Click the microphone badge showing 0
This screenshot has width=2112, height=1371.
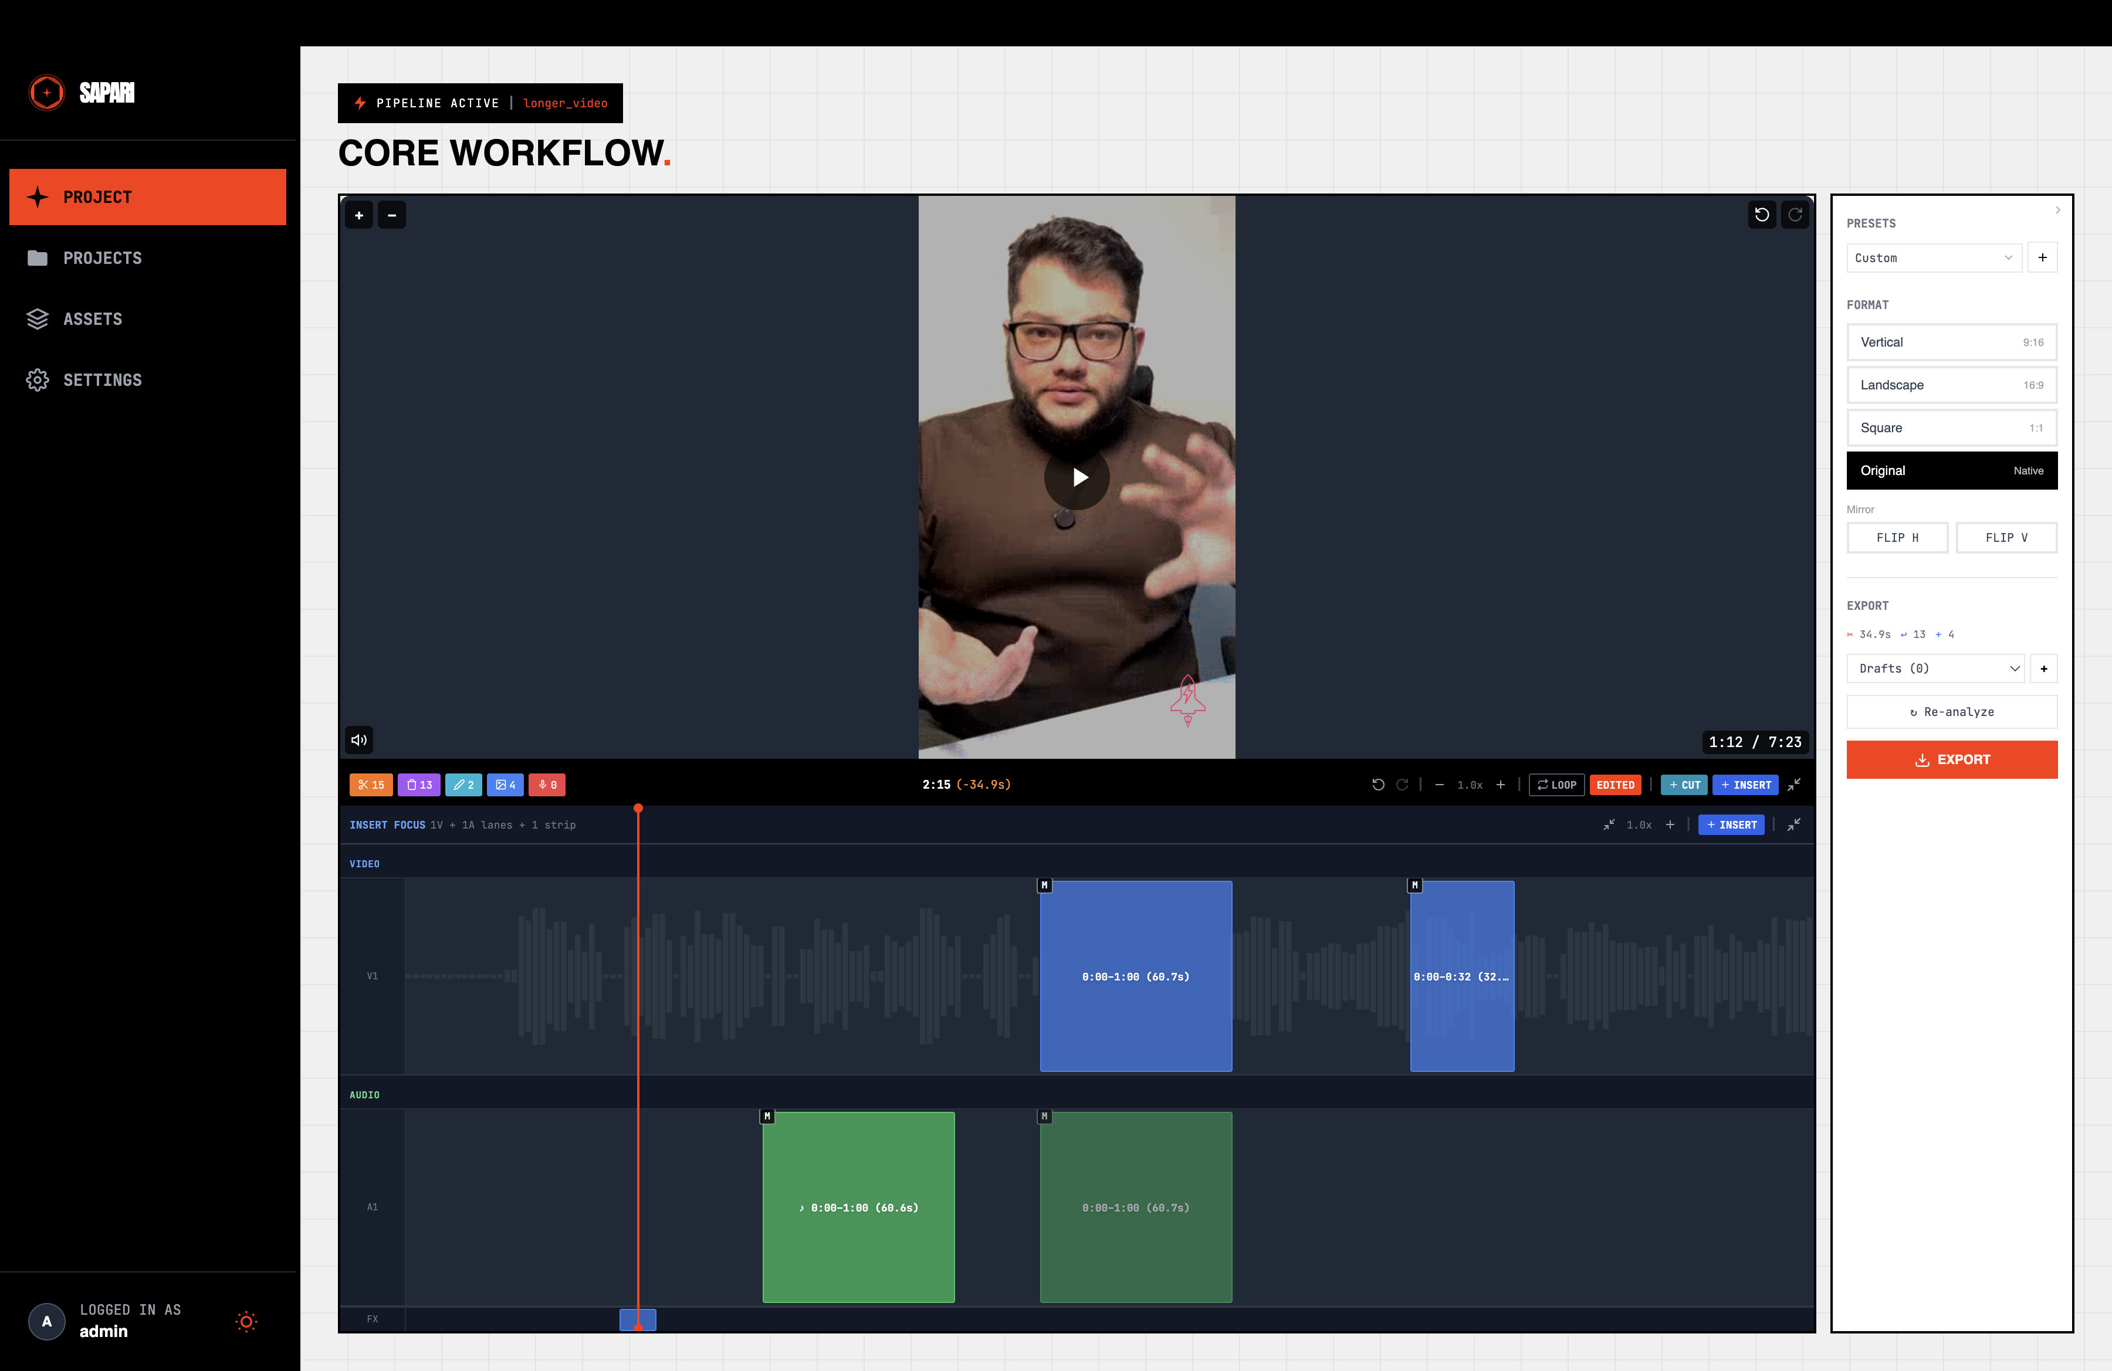[x=547, y=784]
